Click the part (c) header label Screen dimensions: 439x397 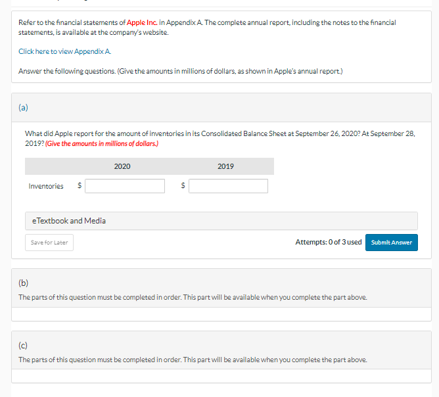click(x=23, y=346)
